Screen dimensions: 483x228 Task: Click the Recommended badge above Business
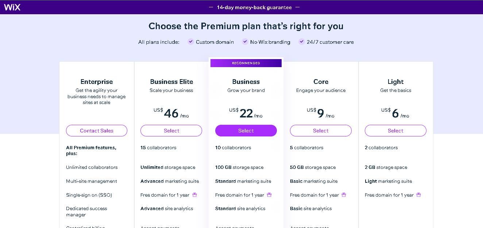[246, 63]
